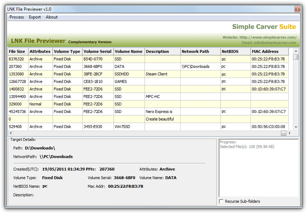
Task: Select the row with file size 207360
Action: [148, 67]
